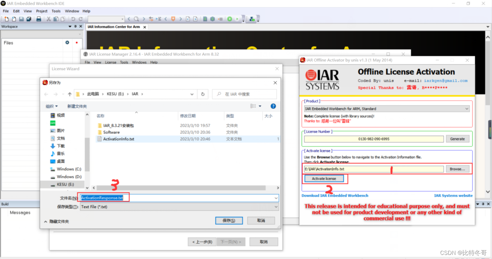This screenshot has width=492, height=259.
Task: Click the Make toolbar icon
Action: 212,19
